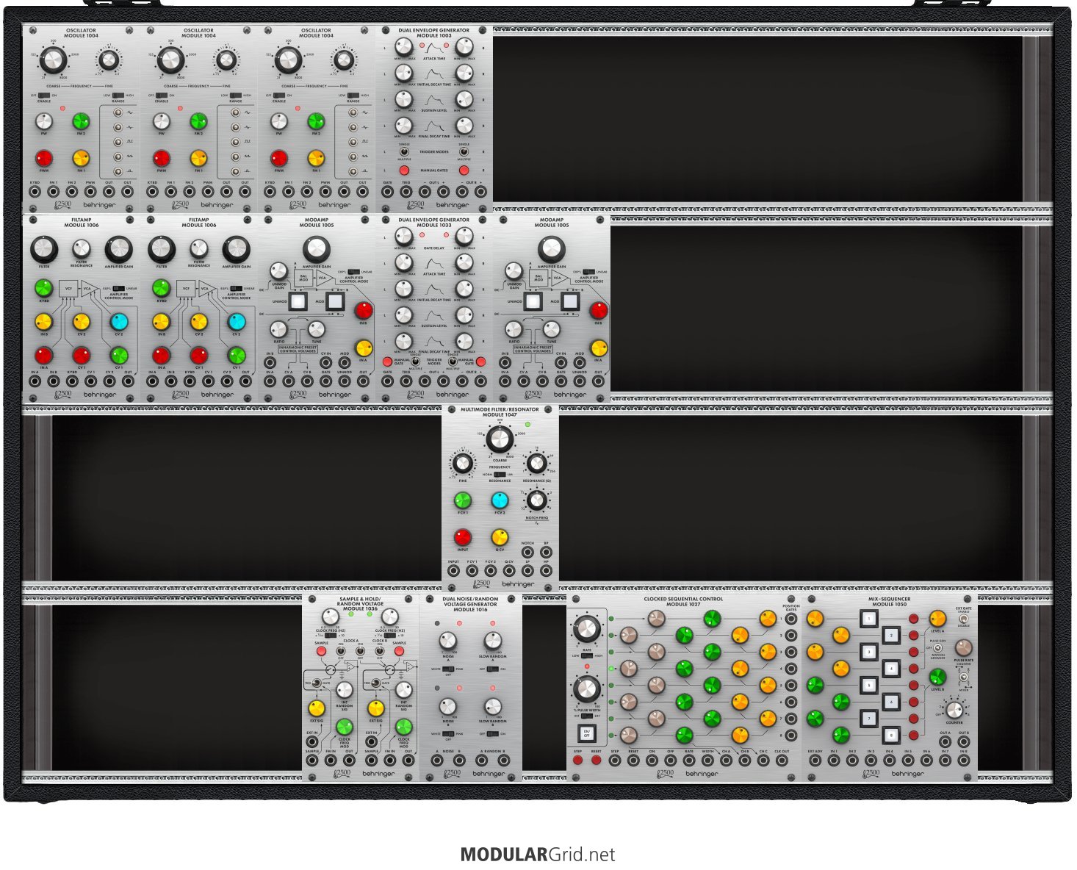Click the RATE jack on Module 1027
This screenshot has height=870, width=1077.
coord(689,761)
